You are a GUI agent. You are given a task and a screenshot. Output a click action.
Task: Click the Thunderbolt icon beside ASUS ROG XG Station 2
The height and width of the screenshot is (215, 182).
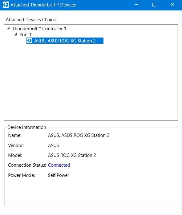pyautogui.click(x=29, y=41)
